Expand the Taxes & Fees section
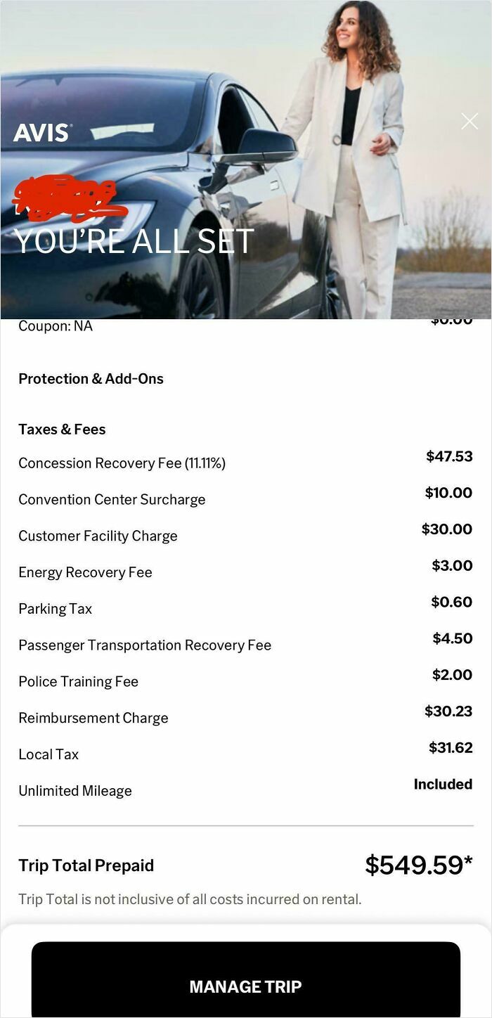The height and width of the screenshot is (1018, 492). pyautogui.click(x=61, y=430)
